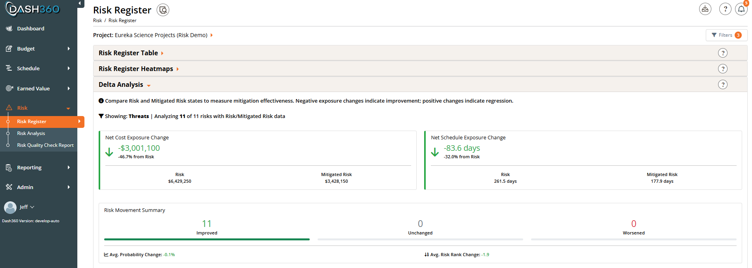Click the Avg. Risk Rank Change value
This screenshot has height=268, width=752.
486,255
